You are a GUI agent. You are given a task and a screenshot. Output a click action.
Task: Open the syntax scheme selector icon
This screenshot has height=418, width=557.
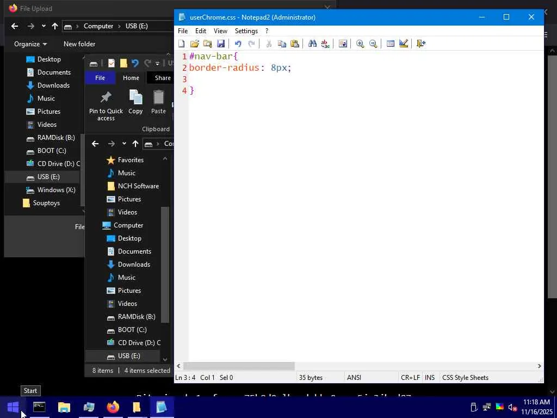391,44
